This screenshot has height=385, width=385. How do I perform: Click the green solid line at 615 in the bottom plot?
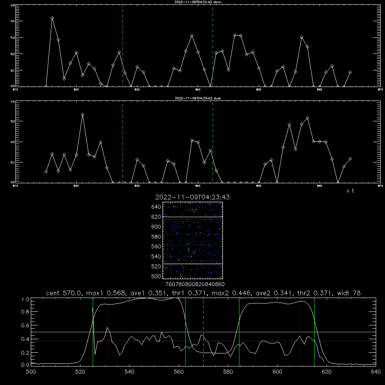tap(314, 331)
